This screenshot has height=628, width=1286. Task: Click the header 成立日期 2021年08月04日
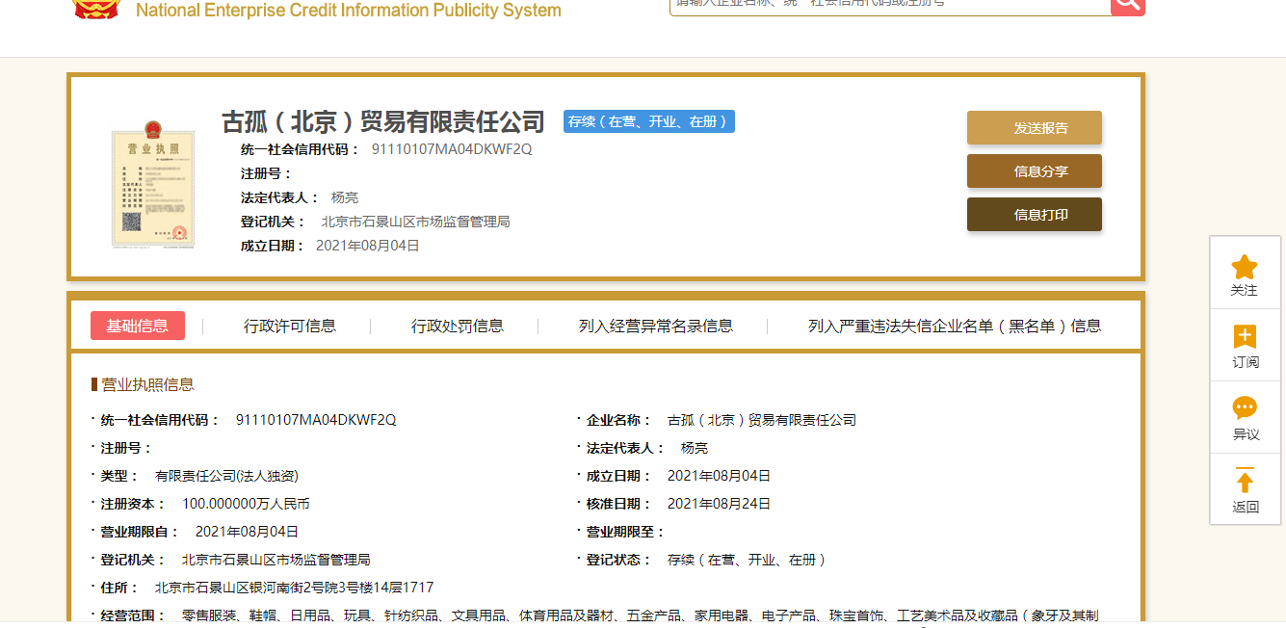click(x=368, y=246)
